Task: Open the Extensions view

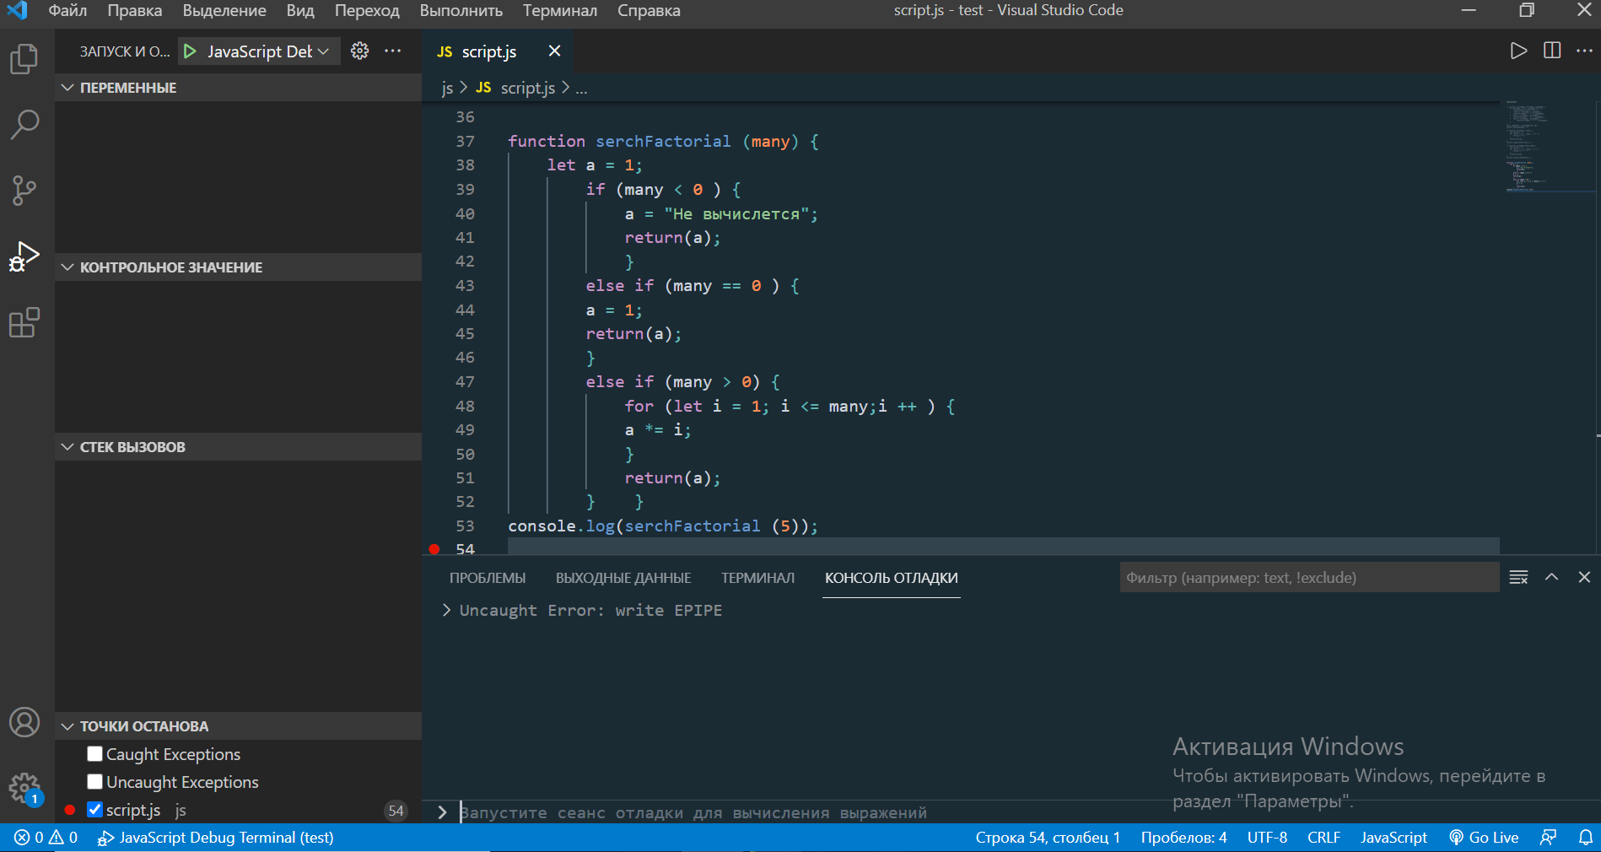Action: [x=24, y=322]
